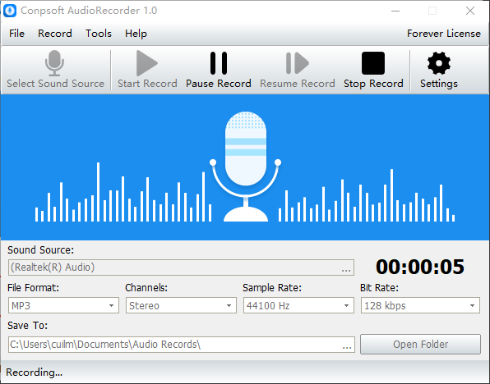The width and height of the screenshot is (490, 384).
Task: Click the Select Sound Source microphone icon
Action: coord(55,63)
